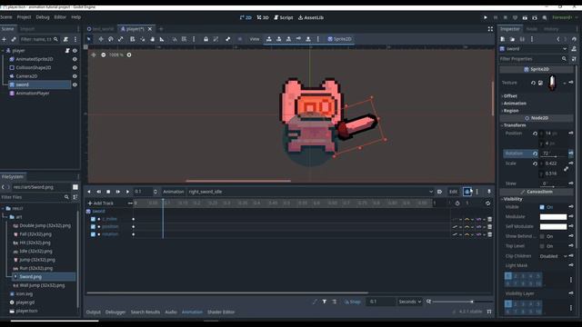Pin the AnimationPlayer with the pin icon
582x327 pixels.
click(x=489, y=192)
